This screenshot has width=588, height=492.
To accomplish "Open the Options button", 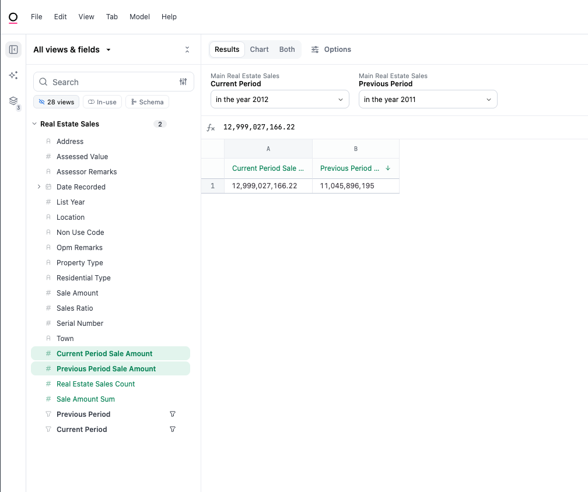I will 331,50.
